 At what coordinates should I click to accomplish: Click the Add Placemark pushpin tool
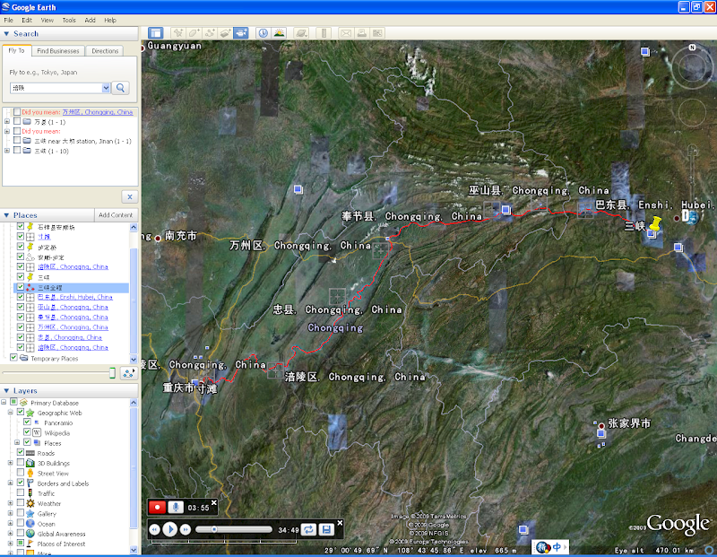pos(178,33)
